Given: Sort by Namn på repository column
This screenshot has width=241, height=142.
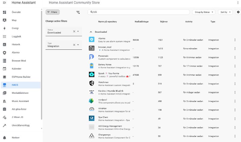Looking at the screenshot, I should (x=108, y=22).
